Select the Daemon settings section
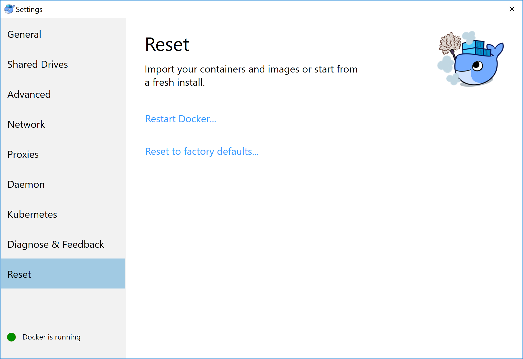 [x=26, y=184]
